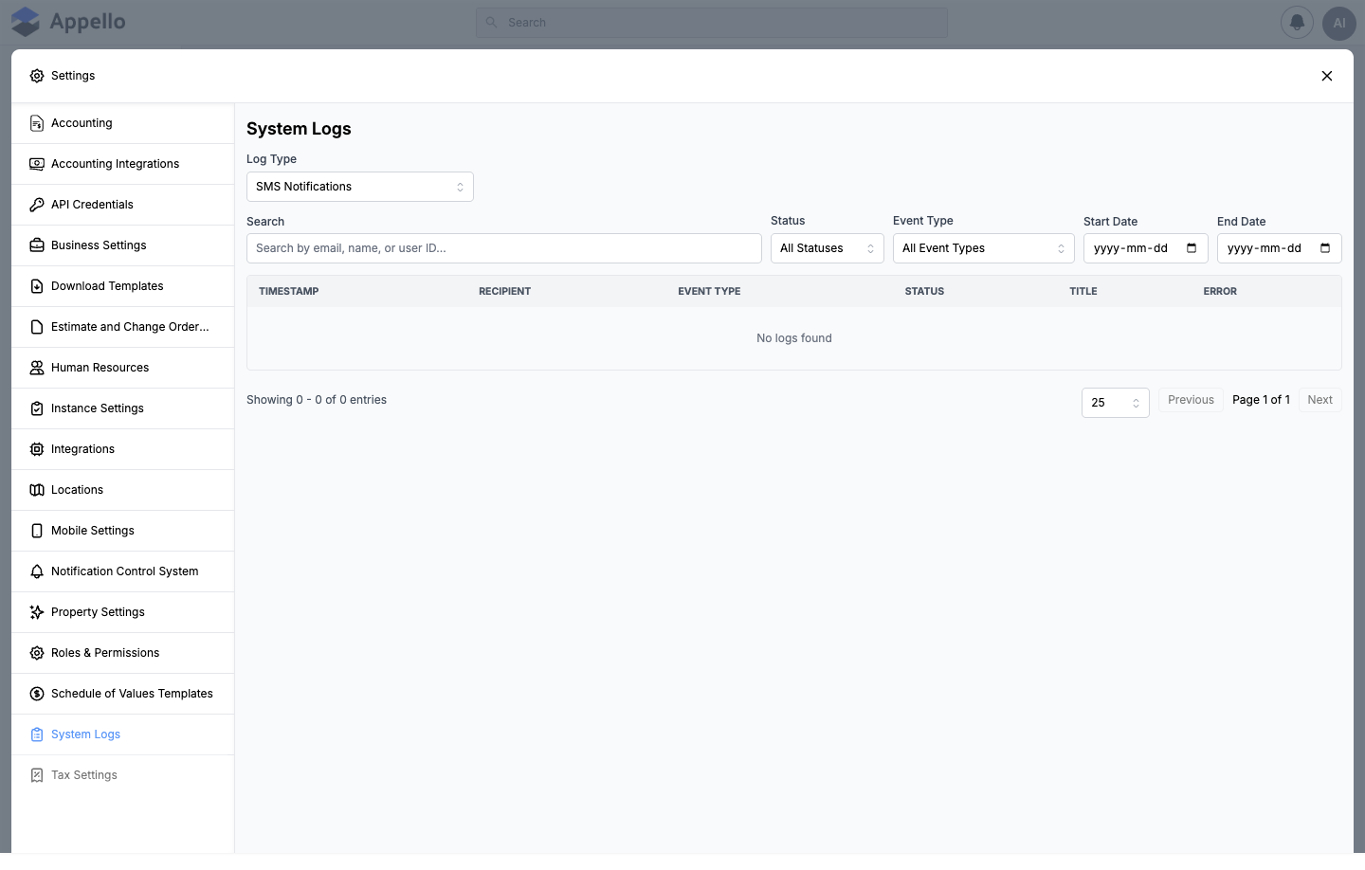Close the Settings dialog
Viewport: 1365px width, 870px height.
click(1327, 76)
